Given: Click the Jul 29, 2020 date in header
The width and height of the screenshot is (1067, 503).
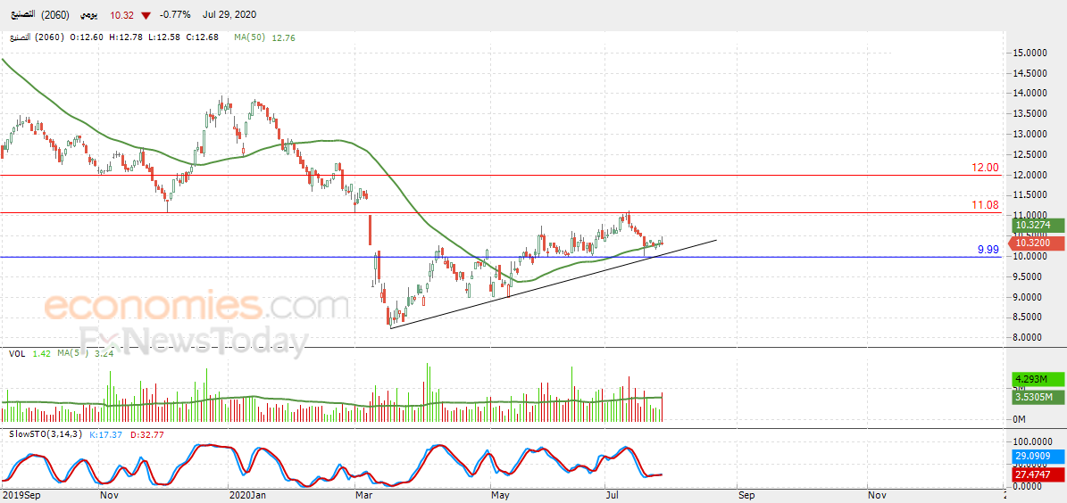Looking at the screenshot, I should click(228, 14).
